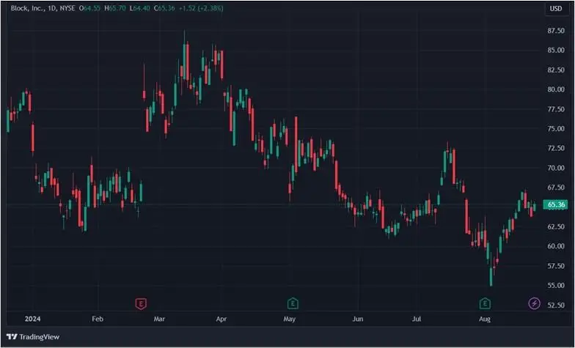Image resolution: width=575 pixels, height=348 pixels.
Task: Select the Mar label on time axis
Action: pos(159,319)
